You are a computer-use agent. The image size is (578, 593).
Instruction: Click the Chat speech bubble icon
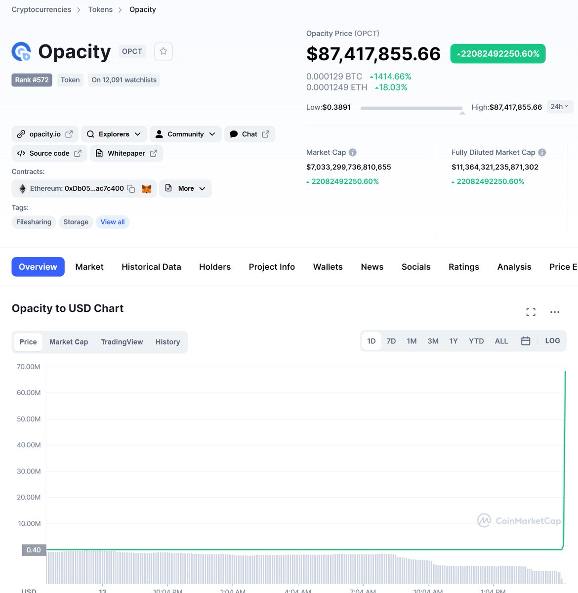[234, 134]
